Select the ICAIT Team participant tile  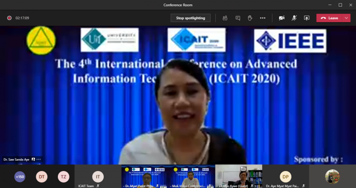97,176
